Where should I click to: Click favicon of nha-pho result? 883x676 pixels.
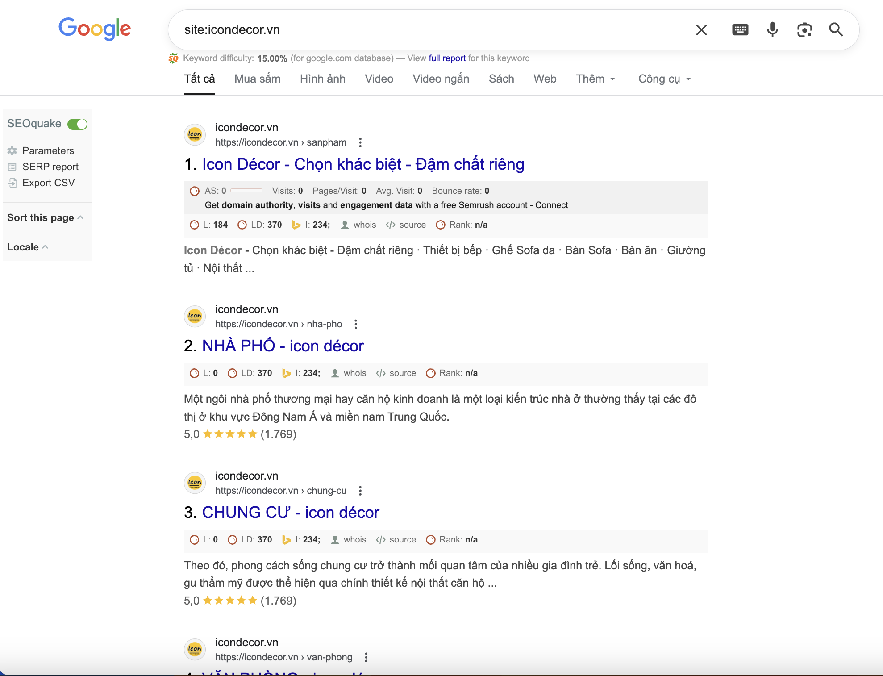tap(195, 317)
